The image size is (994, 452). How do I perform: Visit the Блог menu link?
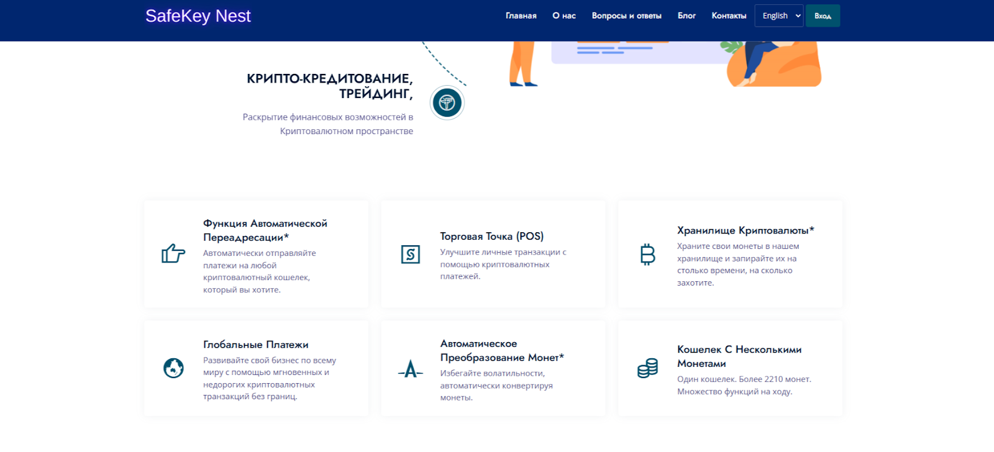[x=686, y=16]
